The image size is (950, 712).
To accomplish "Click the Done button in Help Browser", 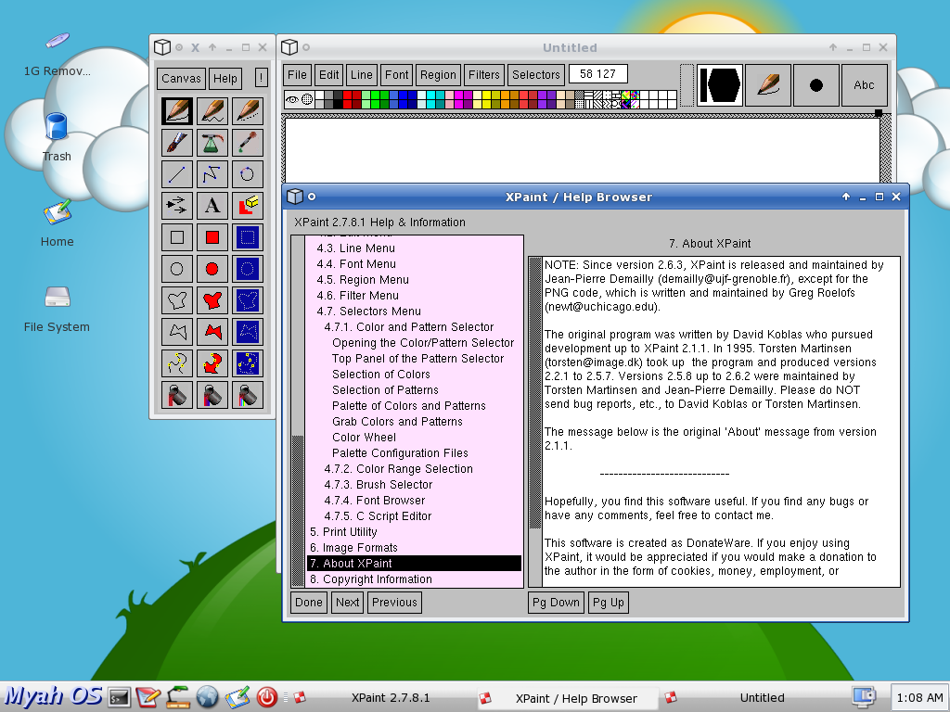I will tap(309, 603).
